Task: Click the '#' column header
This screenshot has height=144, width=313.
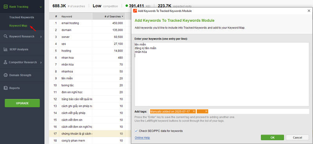Action: pos(56,16)
